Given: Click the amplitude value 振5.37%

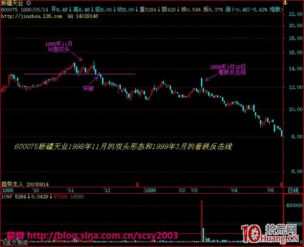Looking at the screenshot, I should point(213,10).
